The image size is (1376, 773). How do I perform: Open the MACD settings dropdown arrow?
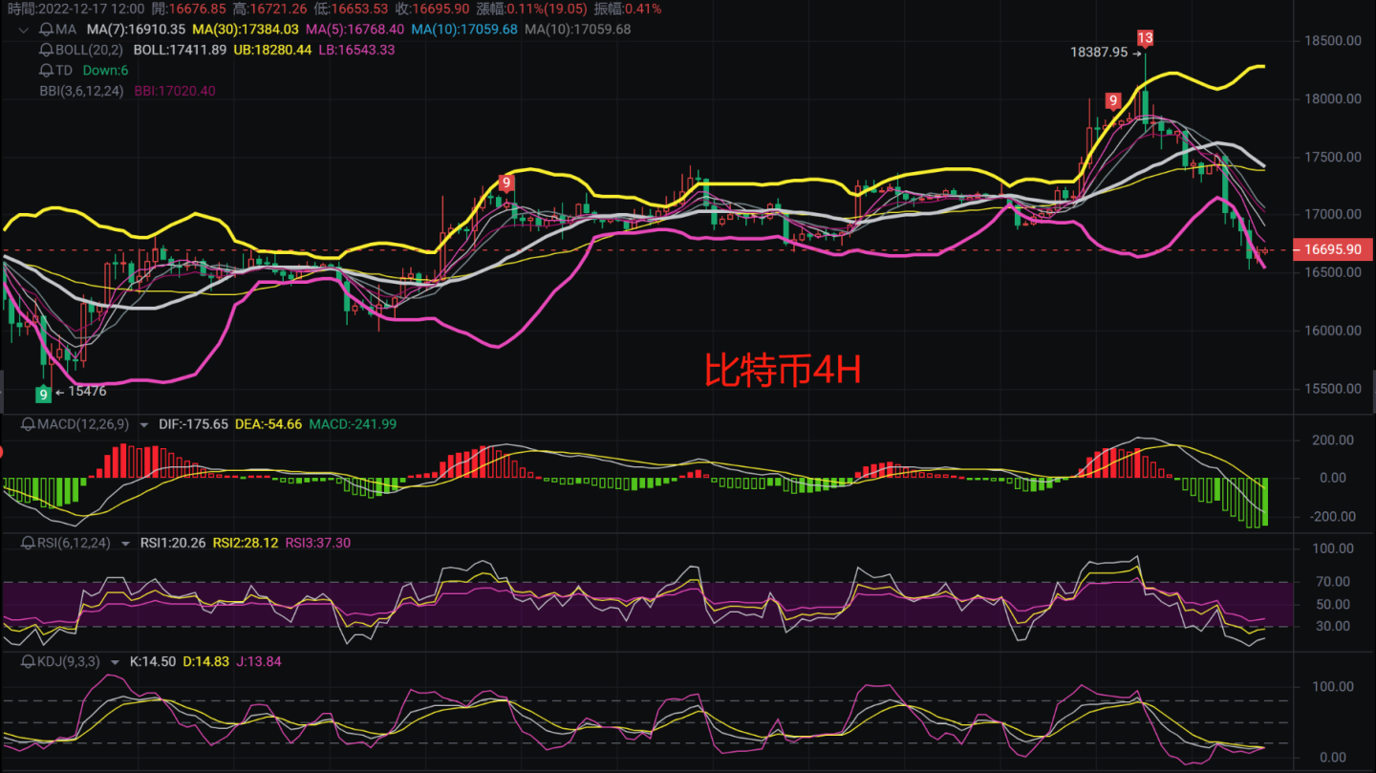143,424
